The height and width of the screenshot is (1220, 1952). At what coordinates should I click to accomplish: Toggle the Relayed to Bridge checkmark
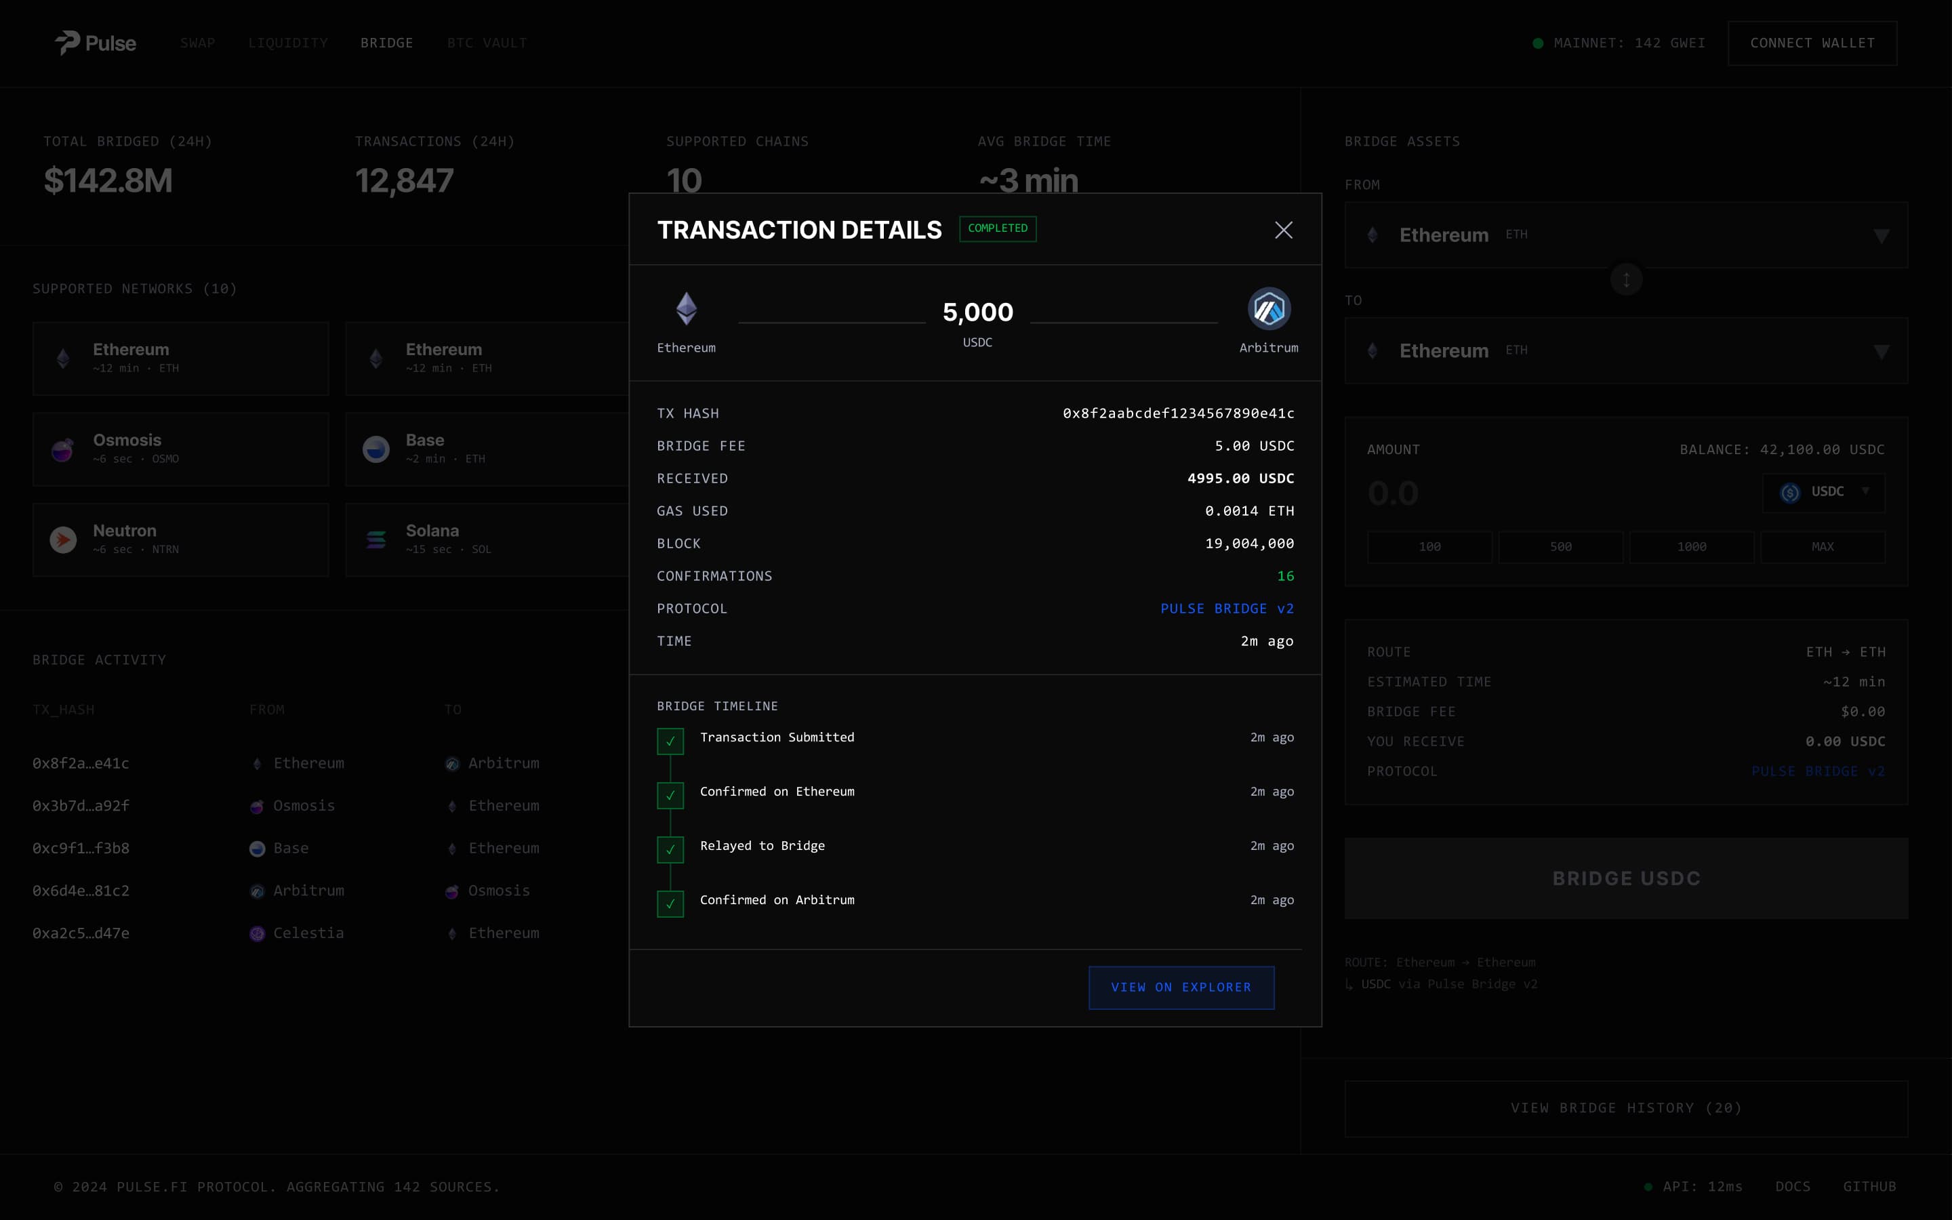(670, 850)
